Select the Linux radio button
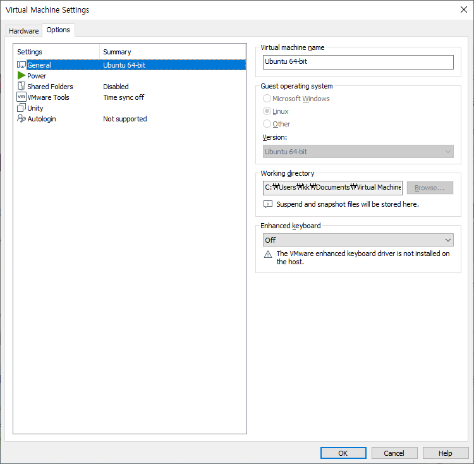474x464 pixels. (267, 111)
